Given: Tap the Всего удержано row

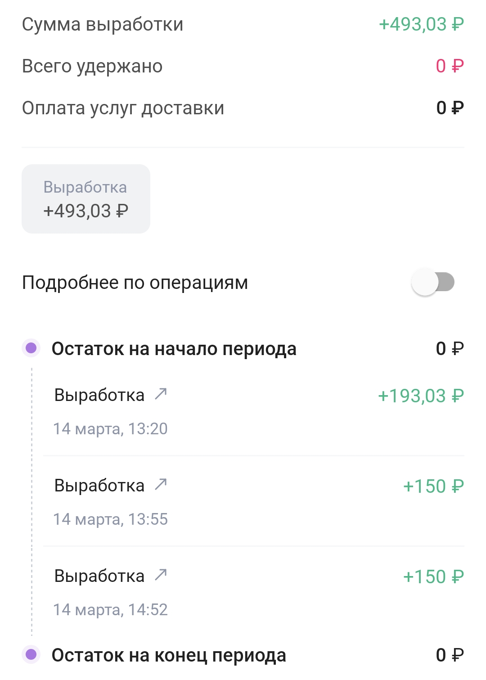Looking at the screenshot, I should [x=243, y=66].
